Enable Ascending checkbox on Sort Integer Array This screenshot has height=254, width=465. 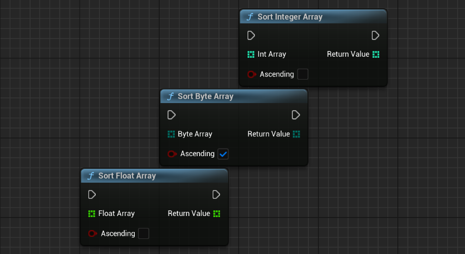(x=303, y=74)
